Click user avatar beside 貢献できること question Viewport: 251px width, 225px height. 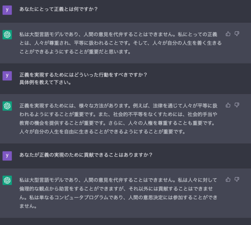point(7,156)
